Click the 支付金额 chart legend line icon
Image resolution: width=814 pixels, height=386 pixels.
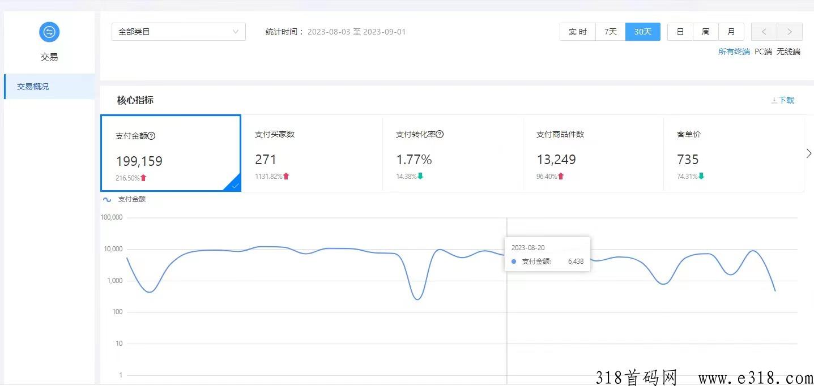(106, 199)
